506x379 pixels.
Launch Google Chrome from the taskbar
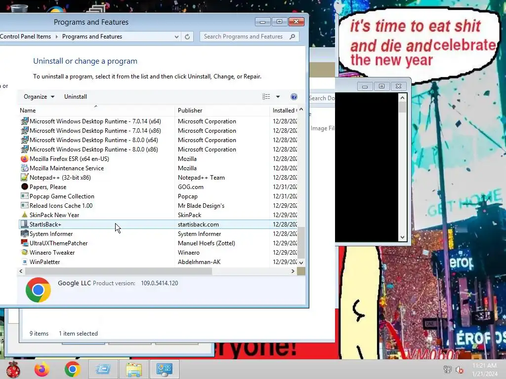[x=72, y=369]
